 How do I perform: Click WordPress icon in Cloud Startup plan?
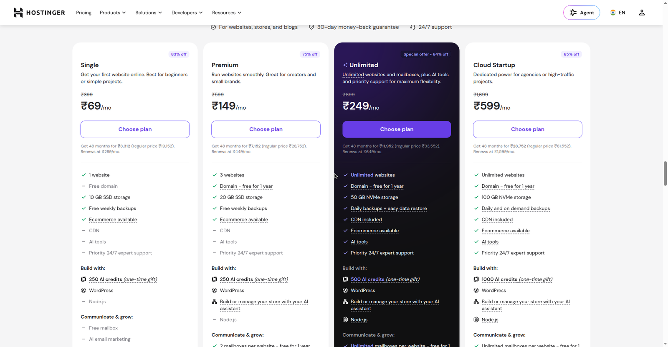[x=476, y=290]
